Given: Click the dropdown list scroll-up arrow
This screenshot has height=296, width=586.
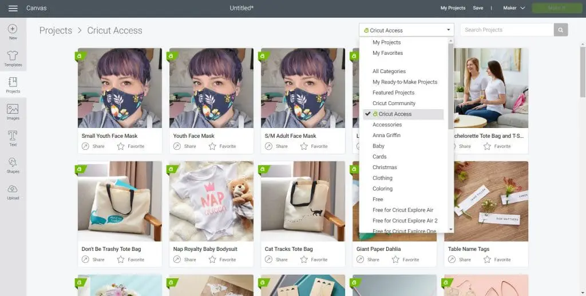Looking at the screenshot, I should [451, 41].
